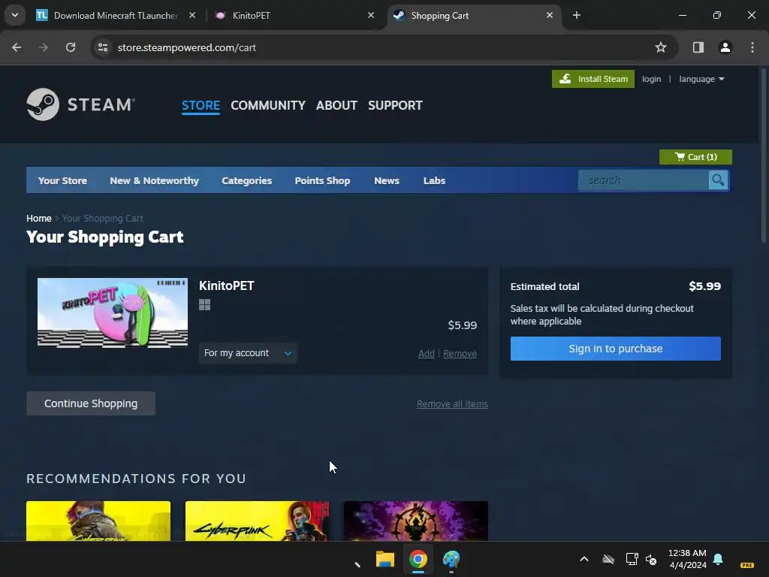Click Remove all items link

point(452,403)
